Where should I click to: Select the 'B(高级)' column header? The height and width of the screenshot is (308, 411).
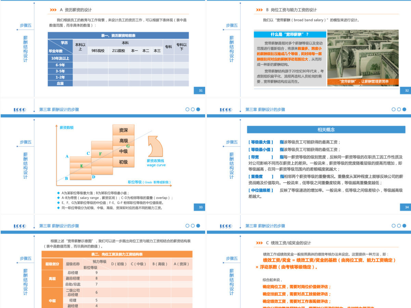pos(160,264)
